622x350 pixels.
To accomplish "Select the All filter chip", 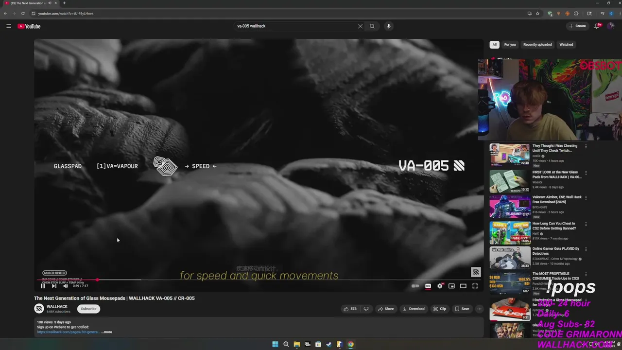I will click(x=494, y=45).
